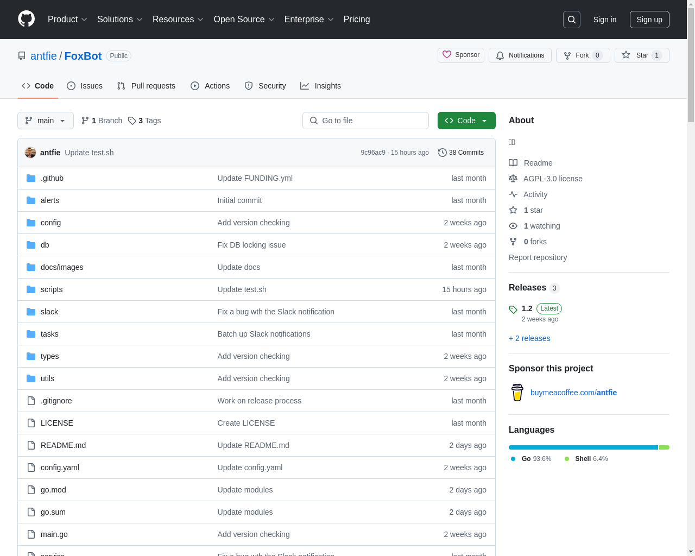Expand the green Code dropdown button
695x556 pixels.
pyautogui.click(x=466, y=121)
